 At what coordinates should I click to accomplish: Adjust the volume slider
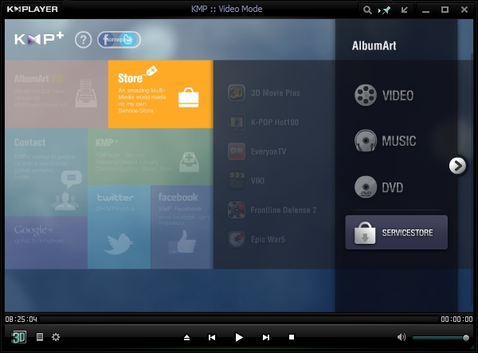(x=440, y=338)
